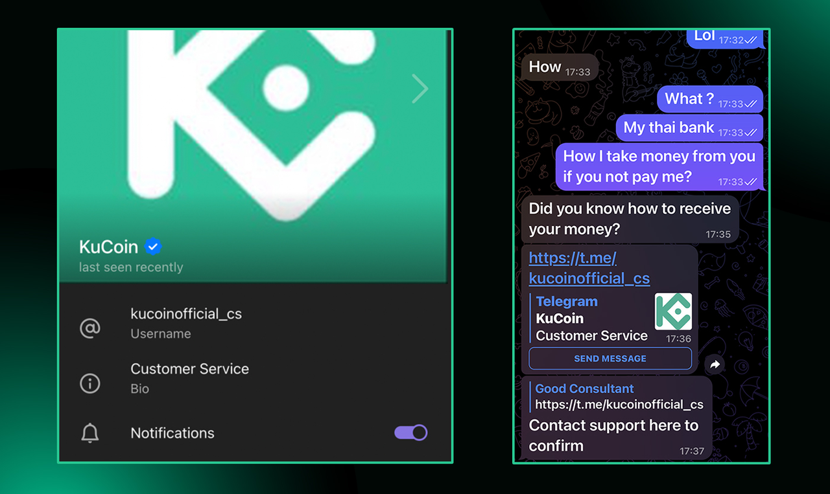This screenshot has height=494, width=830.
Task: Click the Customer Service bio row
Action: pos(253,378)
